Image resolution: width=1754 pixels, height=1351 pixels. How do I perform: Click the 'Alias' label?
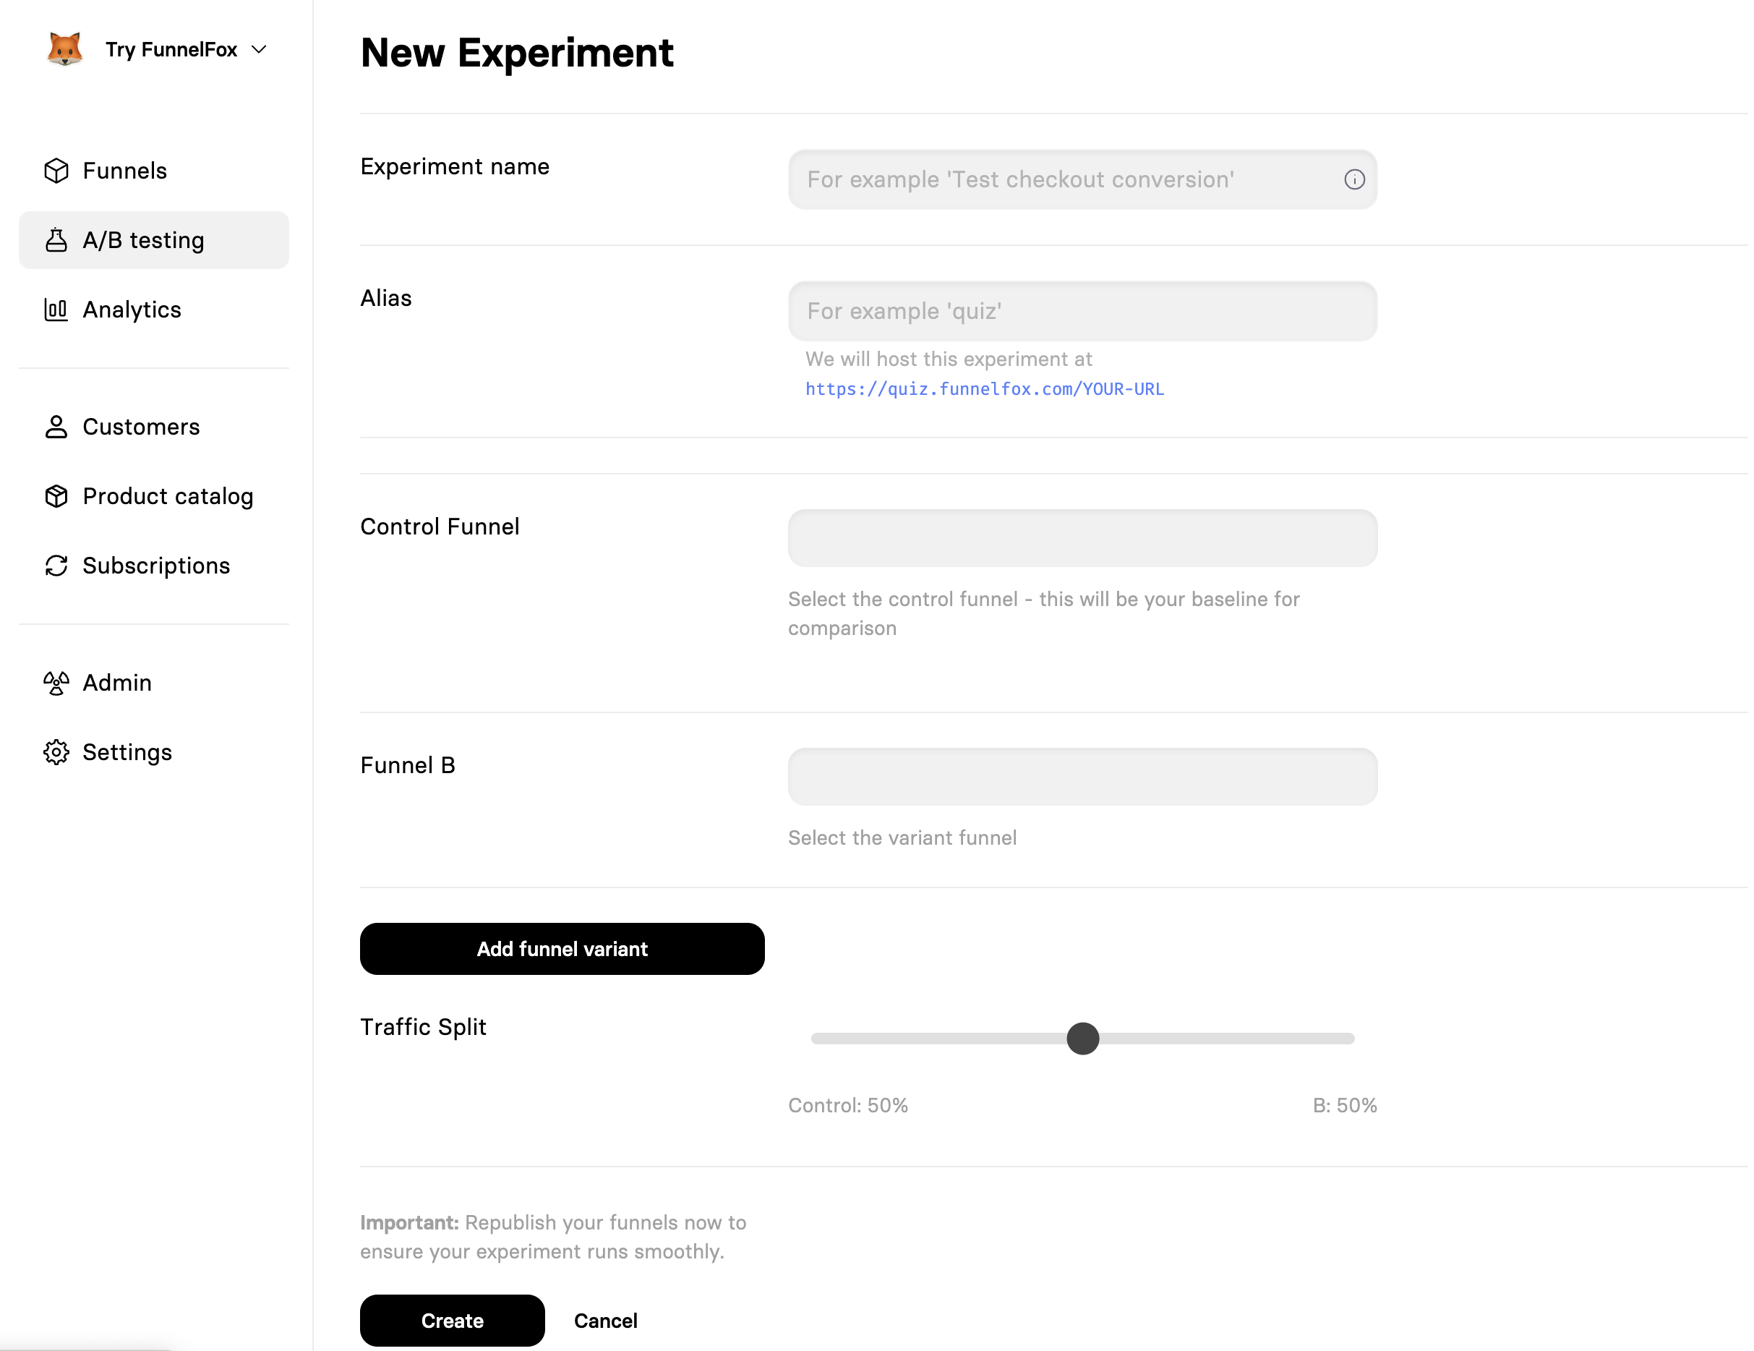coord(385,298)
